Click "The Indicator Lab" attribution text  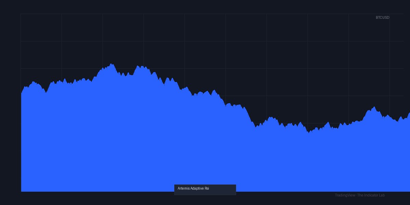[x=371, y=195]
